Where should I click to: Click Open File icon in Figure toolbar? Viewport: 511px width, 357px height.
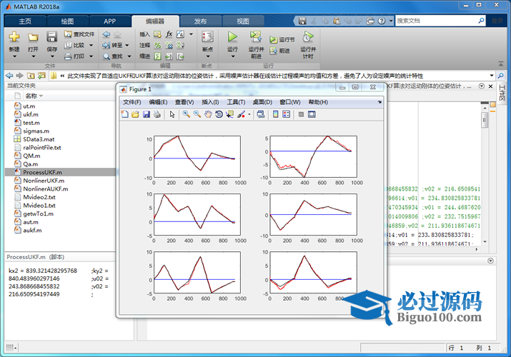(136, 114)
